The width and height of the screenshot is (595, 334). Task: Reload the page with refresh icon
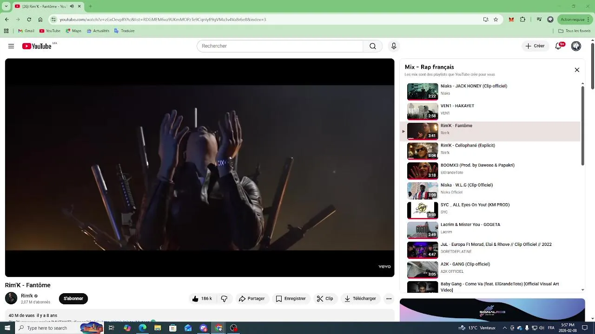click(x=29, y=19)
